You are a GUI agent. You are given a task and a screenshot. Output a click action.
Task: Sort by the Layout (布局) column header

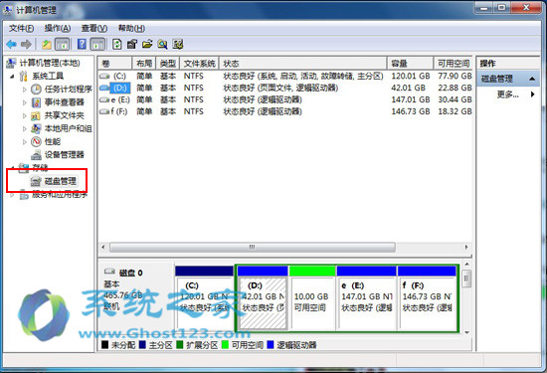point(144,64)
